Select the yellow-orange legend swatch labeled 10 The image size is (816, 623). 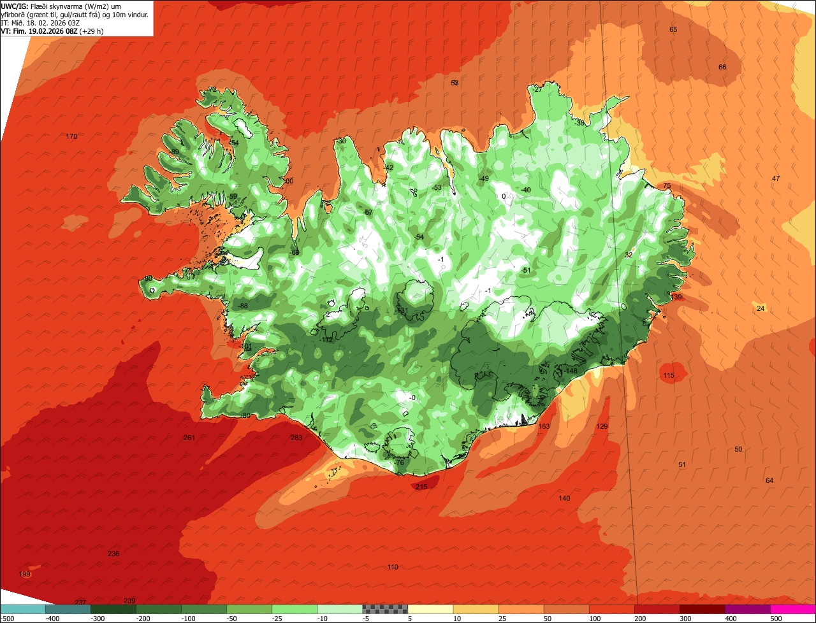coord(476,609)
